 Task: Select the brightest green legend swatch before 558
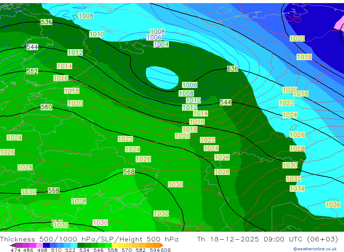[108, 245]
